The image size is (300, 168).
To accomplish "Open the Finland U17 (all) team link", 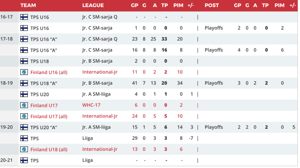I will point(49,116).
